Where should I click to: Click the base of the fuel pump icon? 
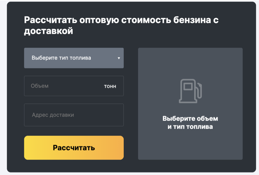[188, 101]
